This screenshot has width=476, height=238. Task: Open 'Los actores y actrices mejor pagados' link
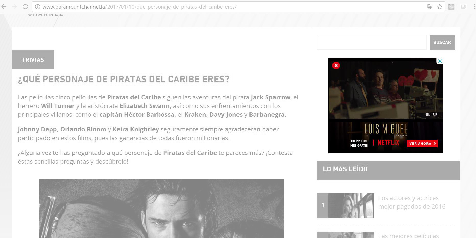click(x=412, y=202)
